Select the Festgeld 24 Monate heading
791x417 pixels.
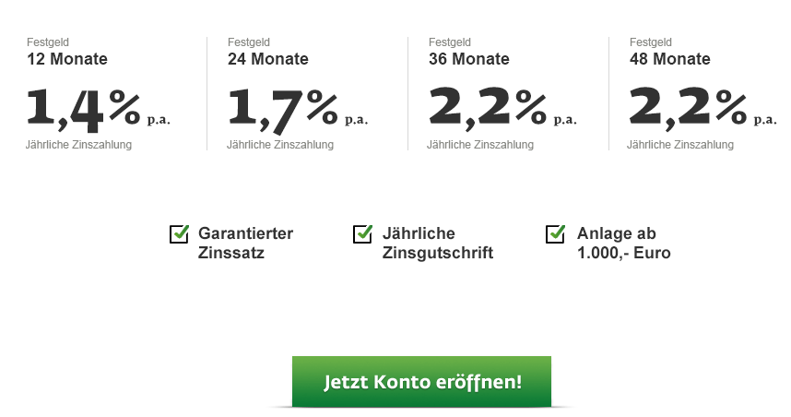[267, 59]
